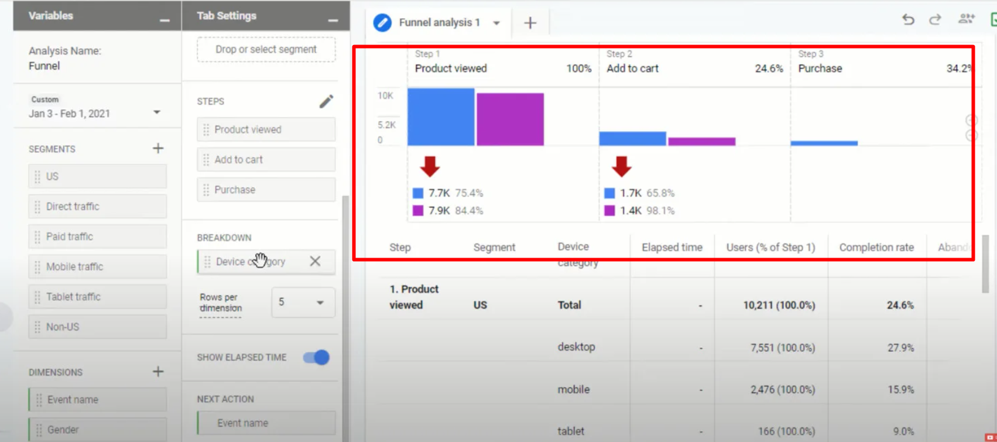
Task: Collapse the Tab Settings panel
Action: pyautogui.click(x=333, y=20)
